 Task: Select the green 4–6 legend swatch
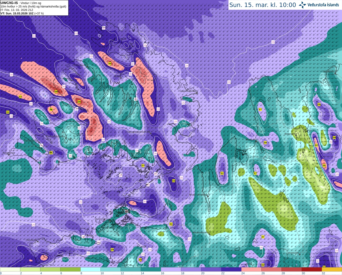[x=50, y=269]
